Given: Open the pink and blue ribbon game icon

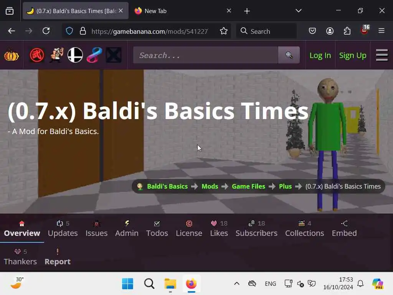Looking at the screenshot, I should [94, 55].
